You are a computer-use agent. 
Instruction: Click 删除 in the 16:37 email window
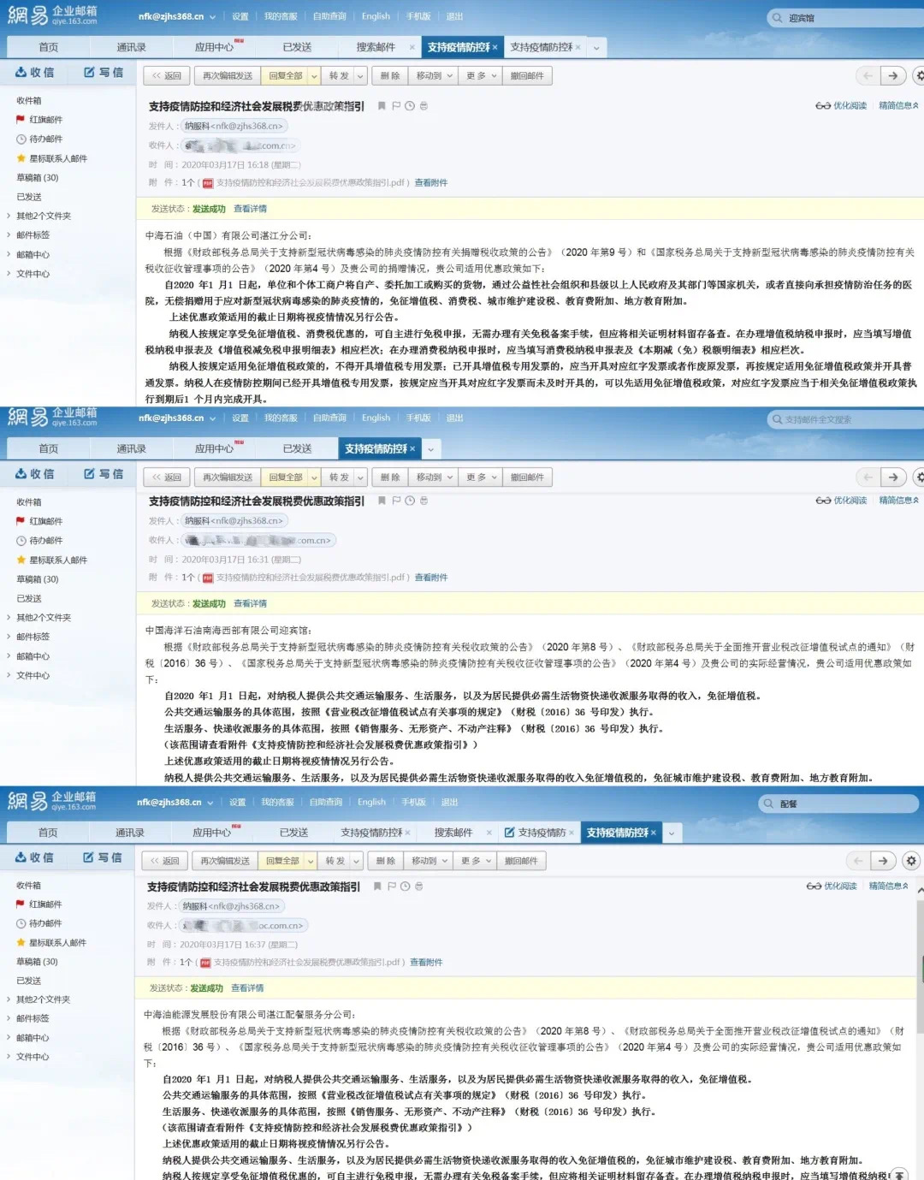point(386,861)
